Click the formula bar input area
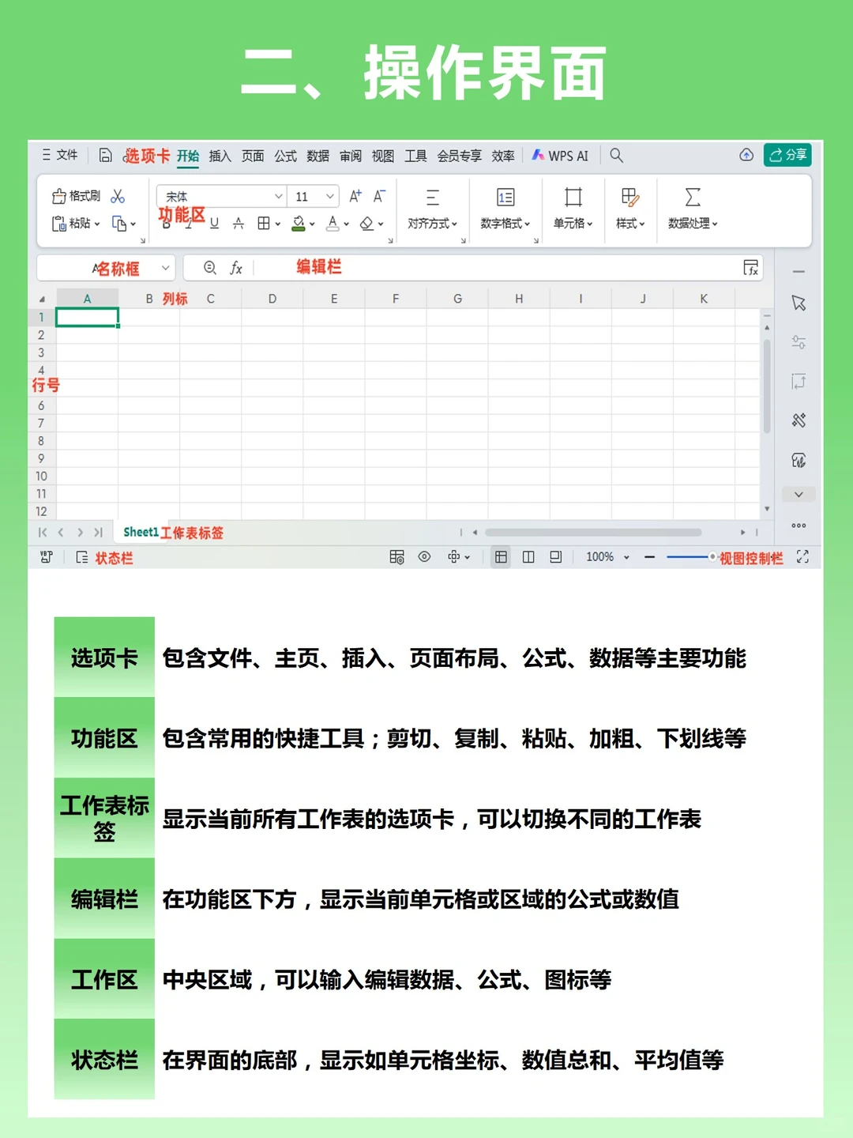 tap(498, 268)
